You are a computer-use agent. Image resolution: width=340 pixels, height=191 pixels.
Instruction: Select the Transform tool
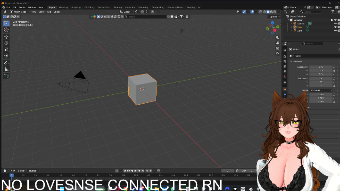tap(6, 56)
